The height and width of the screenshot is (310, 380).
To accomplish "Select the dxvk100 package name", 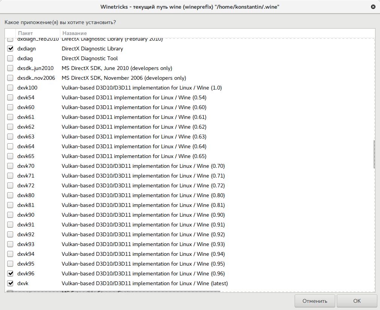I will pos(27,88).
